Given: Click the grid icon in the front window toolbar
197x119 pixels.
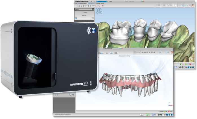Looking at the screenshot, I should click(135, 52).
